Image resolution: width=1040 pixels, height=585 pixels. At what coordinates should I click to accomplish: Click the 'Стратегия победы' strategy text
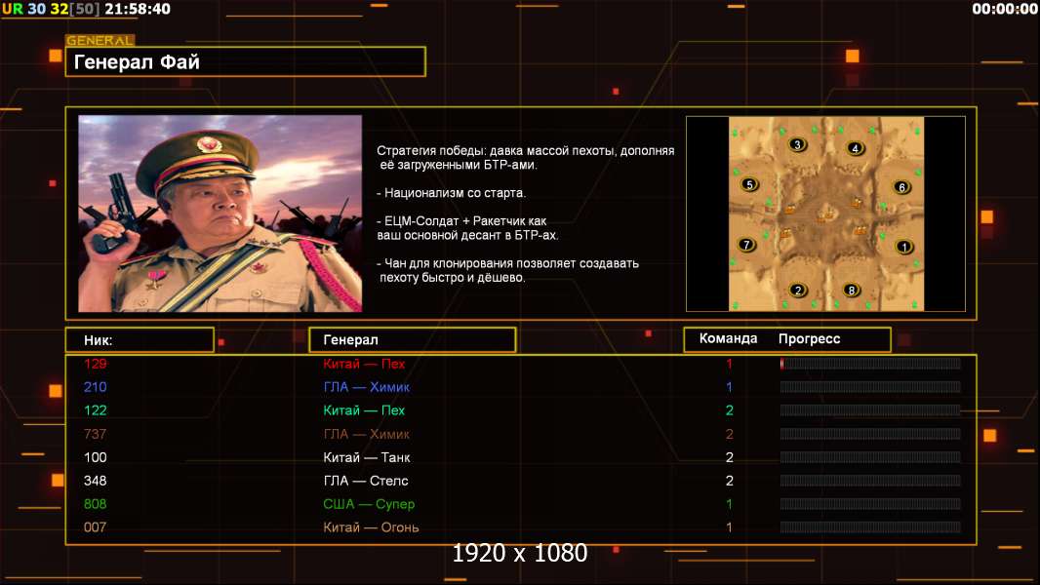(525, 158)
